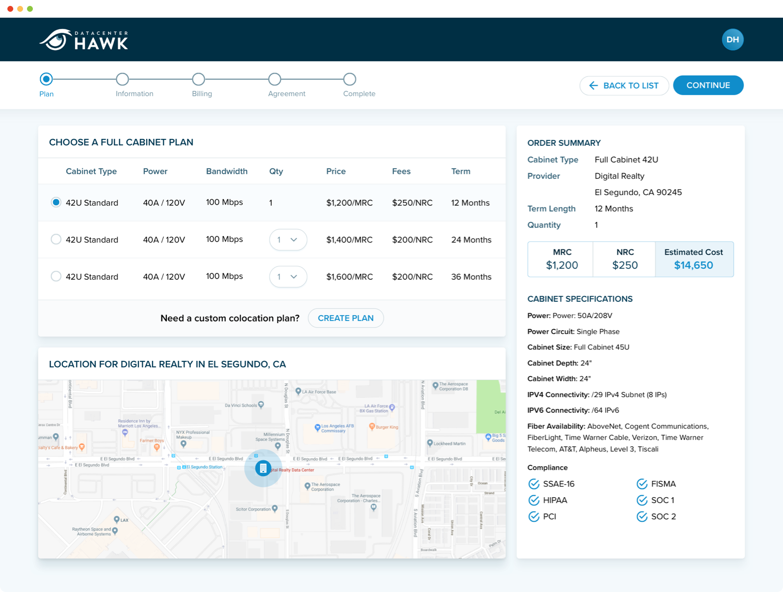Click the SOC 2 compliance check icon
The height and width of the screenshot is (592, 783).
tap(642, 516)
